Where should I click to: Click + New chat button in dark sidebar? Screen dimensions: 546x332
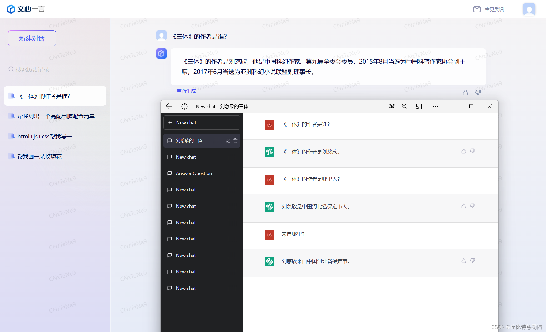(x=202, y=123)
